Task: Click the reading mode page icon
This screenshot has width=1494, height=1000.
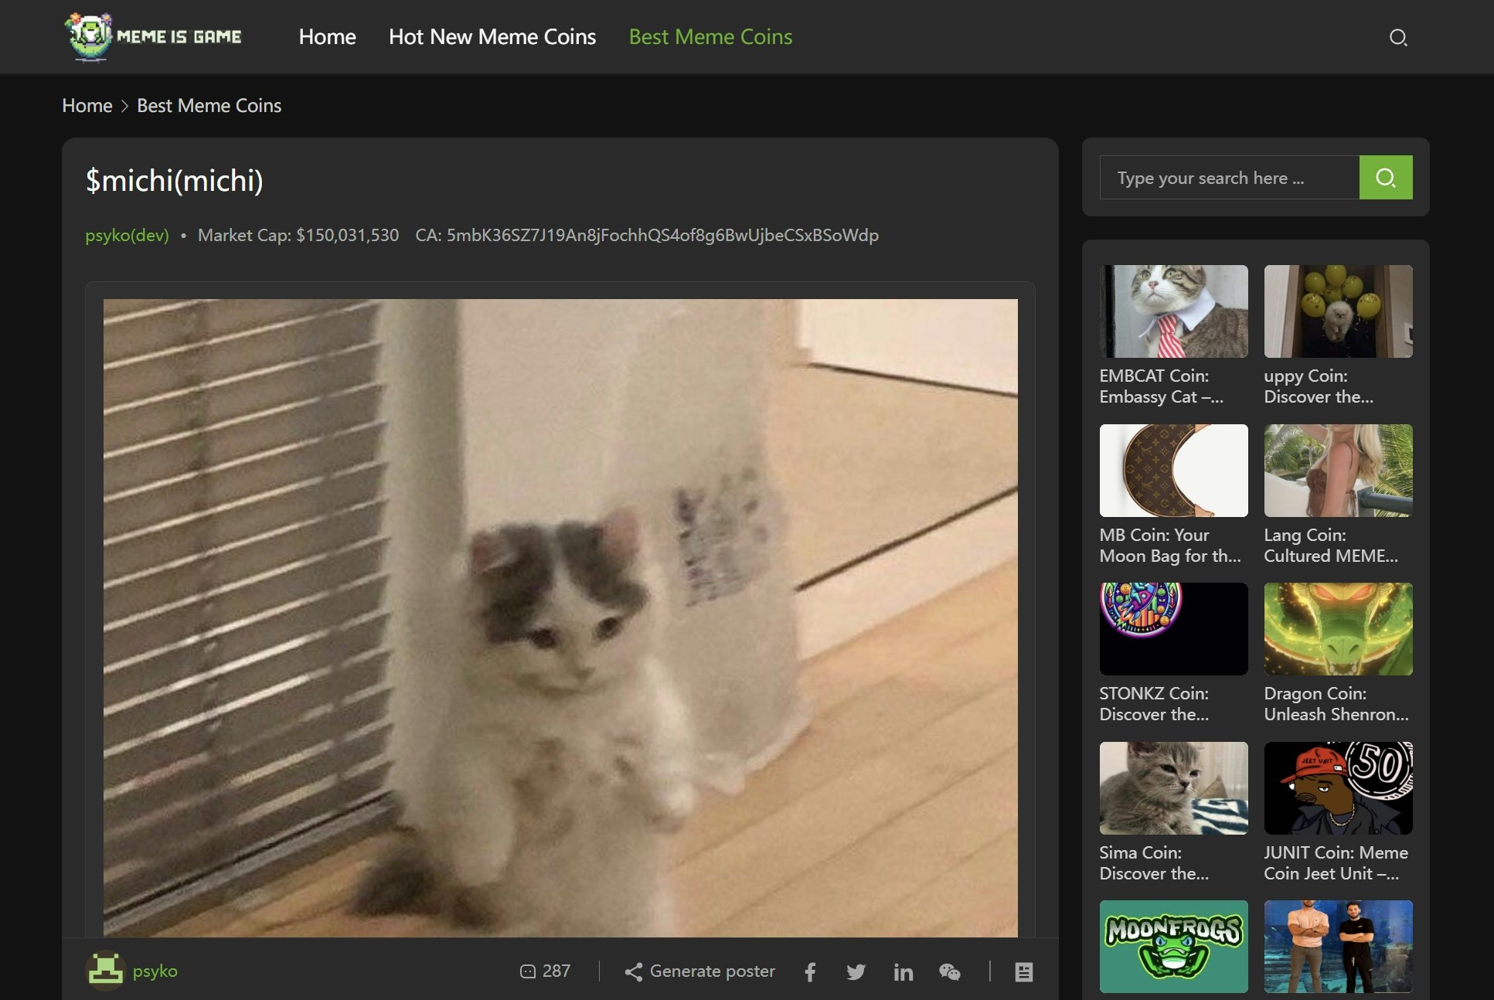Action: coord(1023,971)
